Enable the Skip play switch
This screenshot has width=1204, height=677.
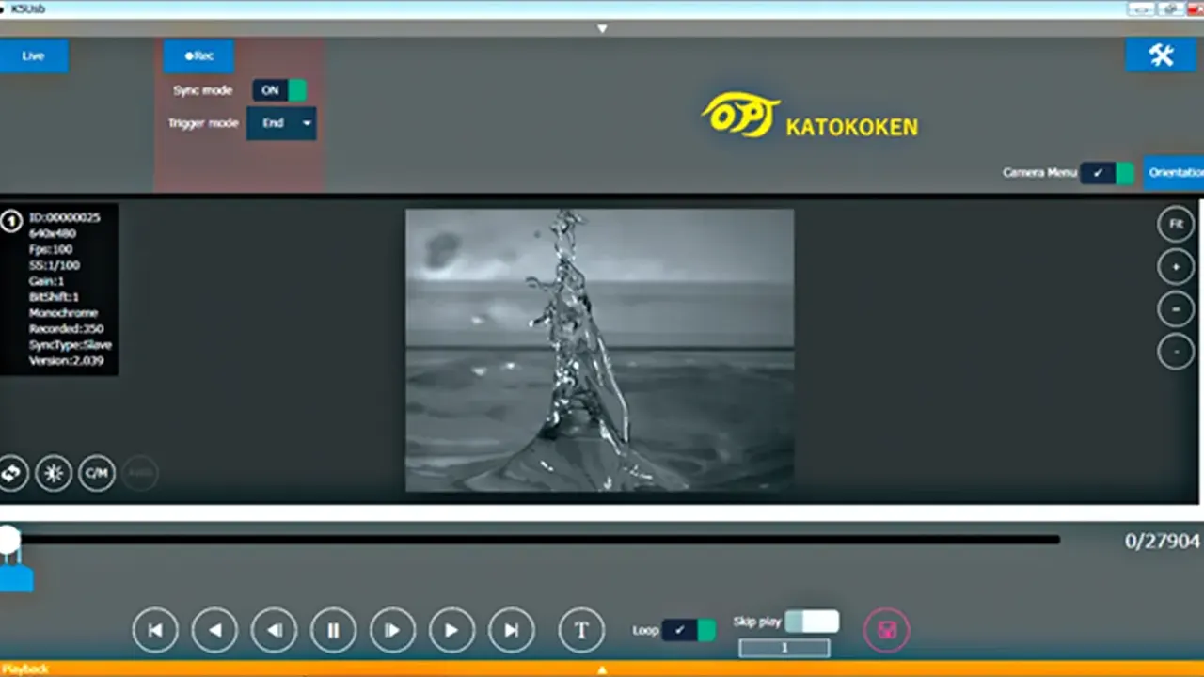tap(812, 621)
